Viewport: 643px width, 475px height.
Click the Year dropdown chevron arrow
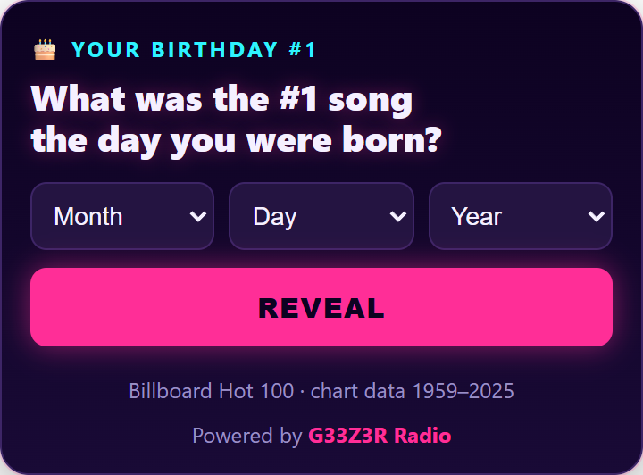(597, 216)
